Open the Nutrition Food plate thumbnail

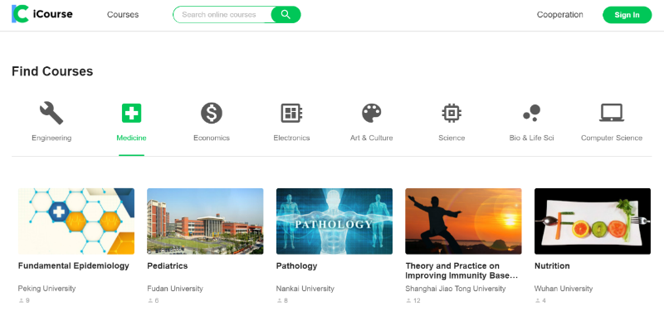click(593, 221)
